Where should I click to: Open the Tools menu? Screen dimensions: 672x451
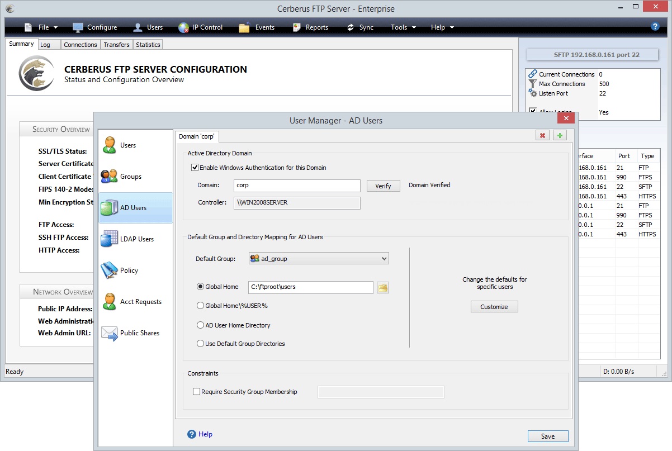pyautogui.click(x=403, y=27)
